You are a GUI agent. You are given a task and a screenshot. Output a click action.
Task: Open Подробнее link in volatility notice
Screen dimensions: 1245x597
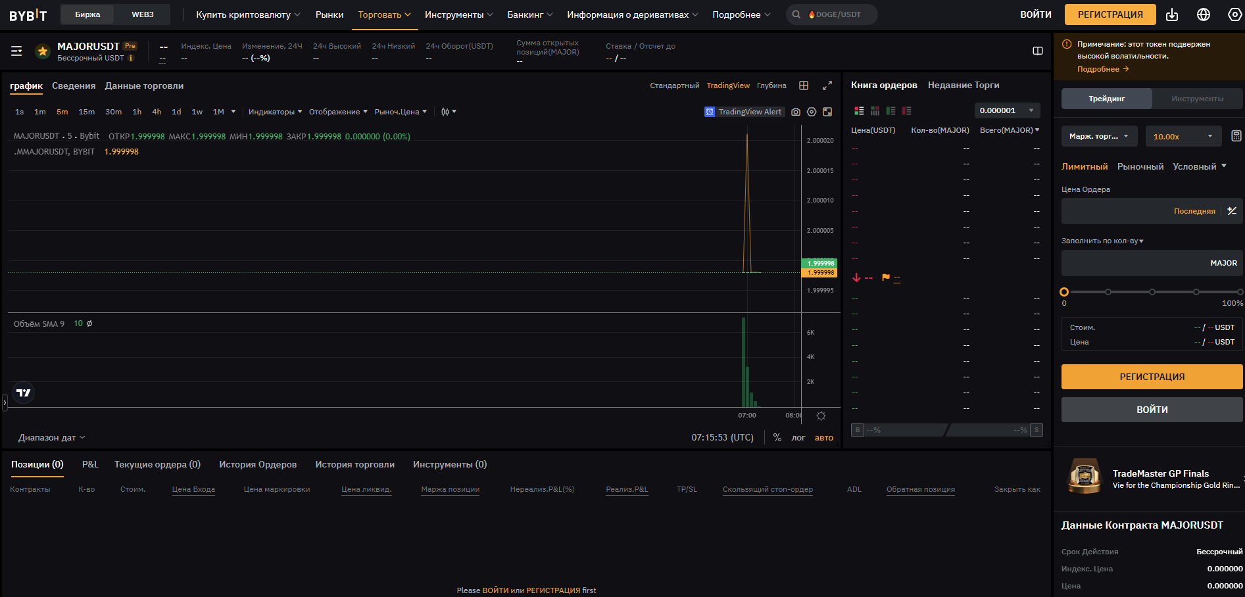coord(1103,69)
